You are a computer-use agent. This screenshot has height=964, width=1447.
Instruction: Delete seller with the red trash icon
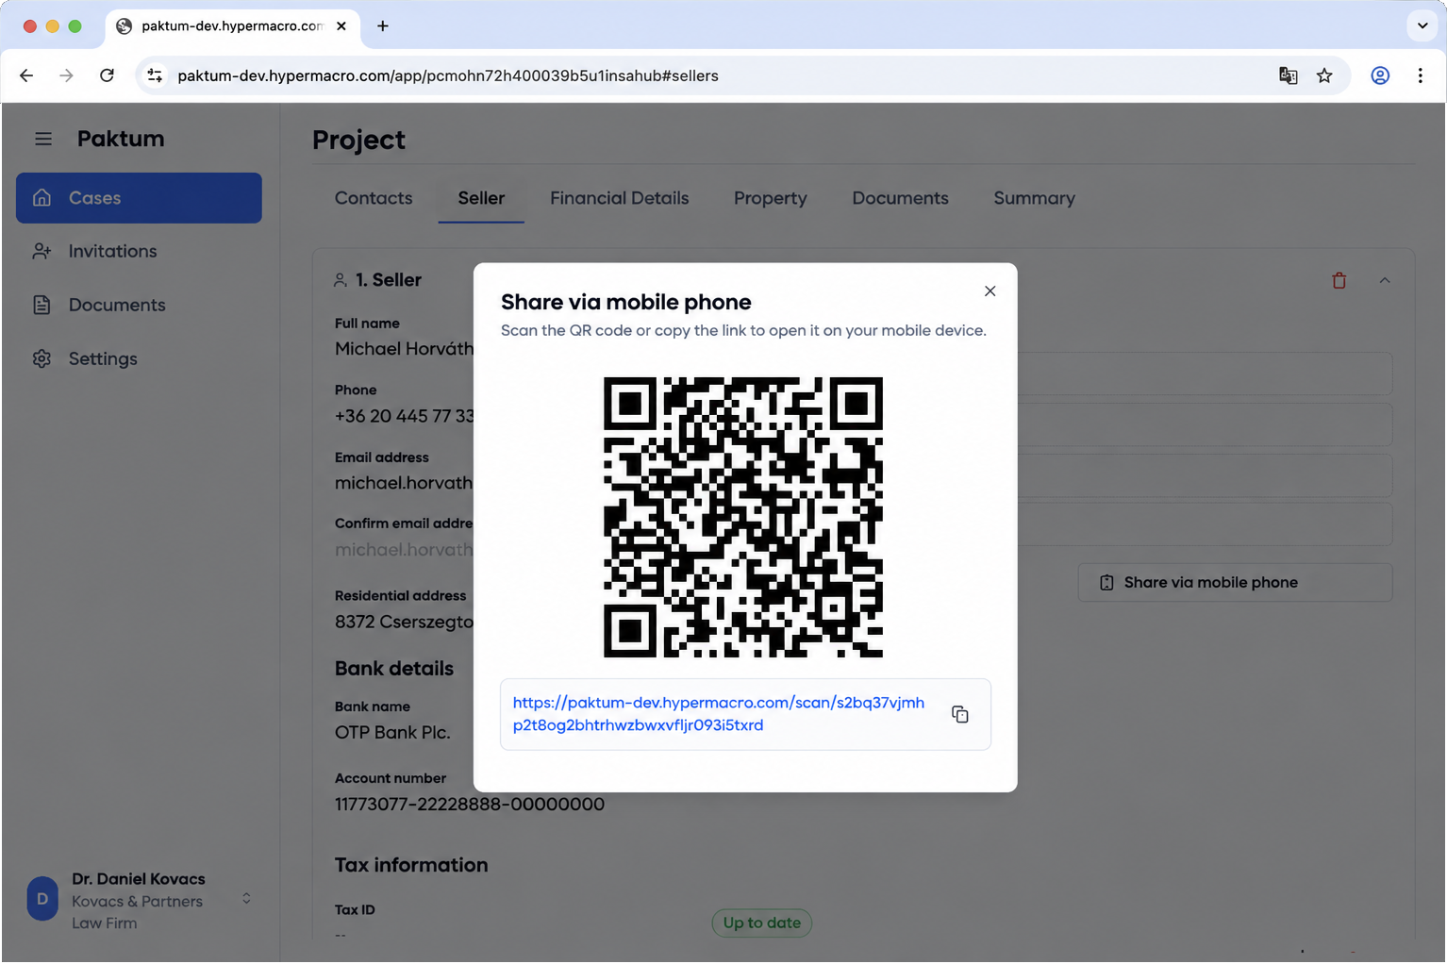(1339, 280)
